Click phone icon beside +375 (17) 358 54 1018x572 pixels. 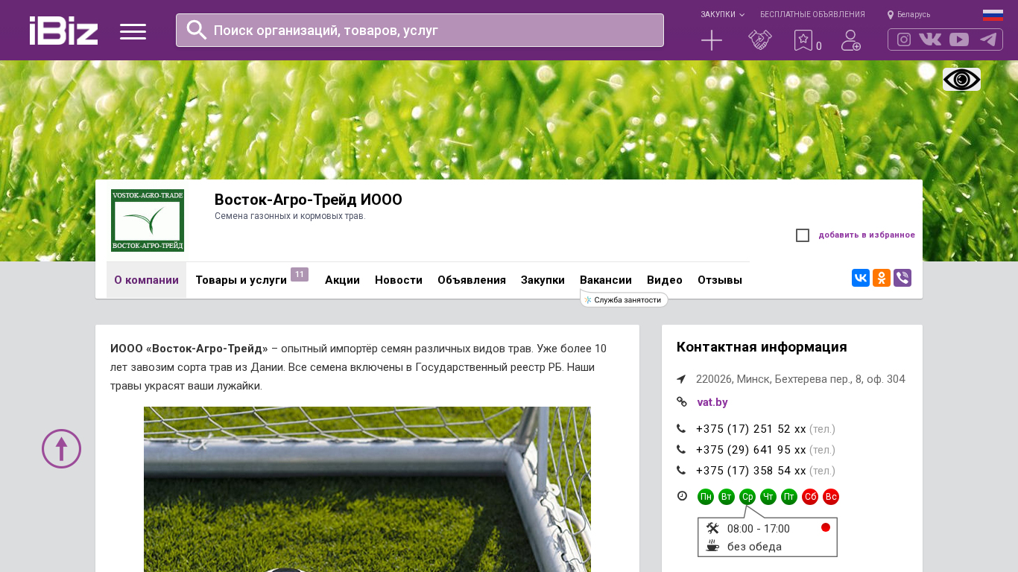[681, 471]
